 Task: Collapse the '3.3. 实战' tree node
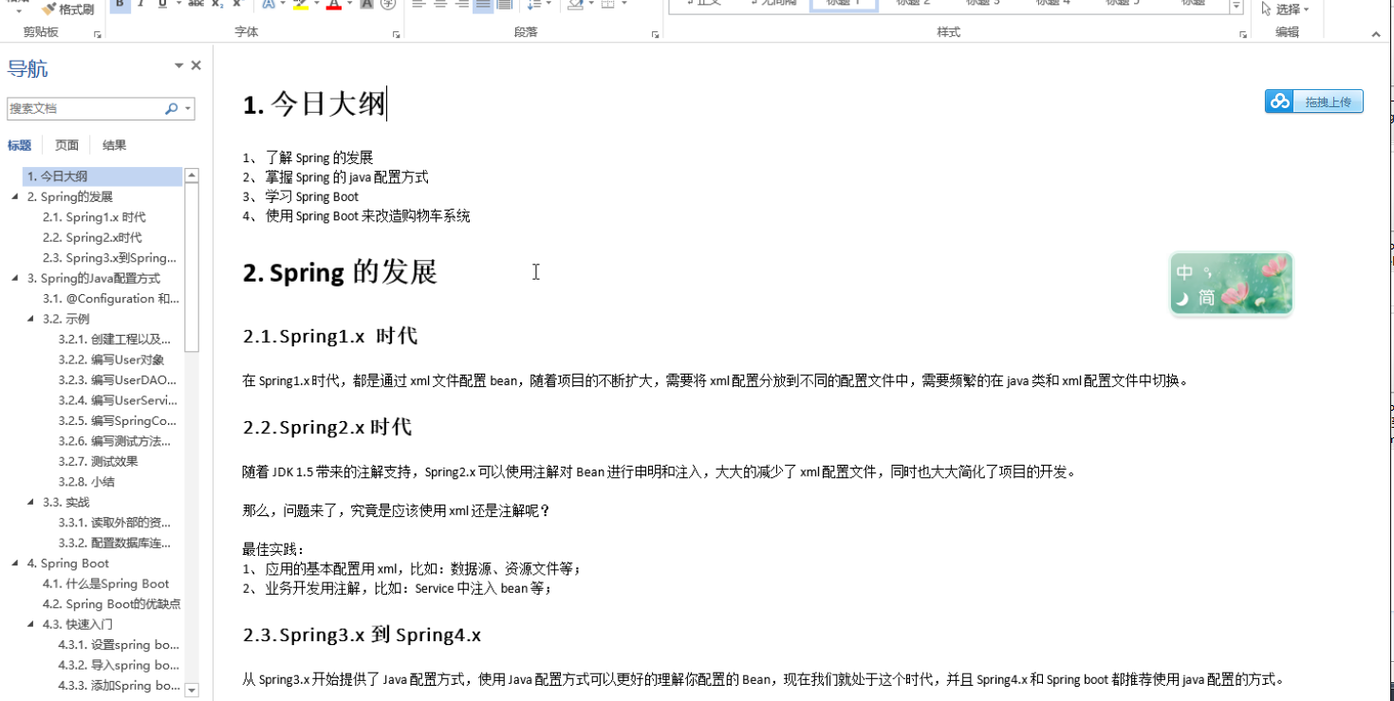coord(31,503)
